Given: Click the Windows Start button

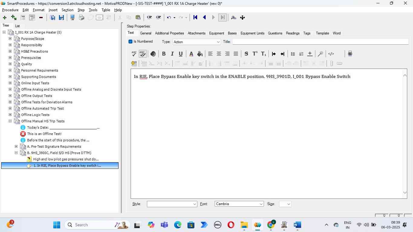Looking at the screenshot, I should click(x=57, y=225).
